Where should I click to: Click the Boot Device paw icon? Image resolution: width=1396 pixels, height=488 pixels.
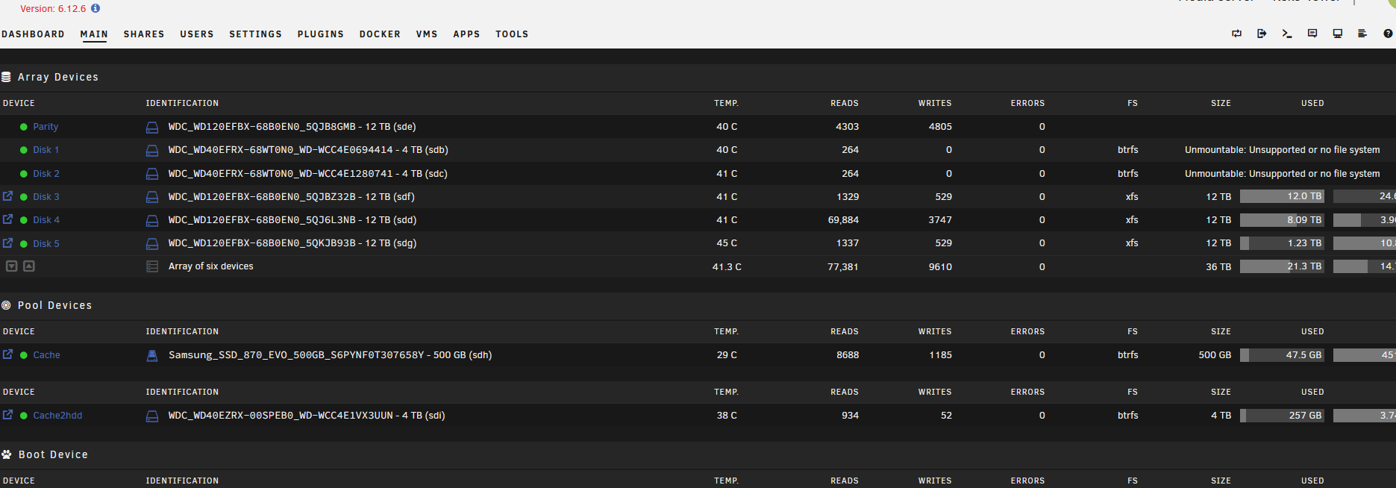(x=7, y=454)
